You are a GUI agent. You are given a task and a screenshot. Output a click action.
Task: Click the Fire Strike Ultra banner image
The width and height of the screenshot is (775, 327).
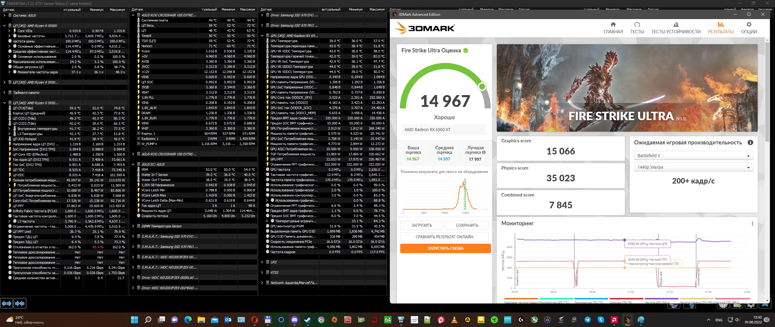click(627, 88)
